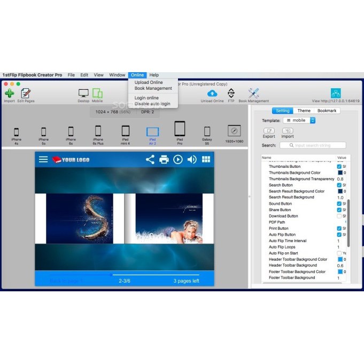Click the print icon in flipbook header
This screenshot has width=364, height=364.
tap(164, 159)
